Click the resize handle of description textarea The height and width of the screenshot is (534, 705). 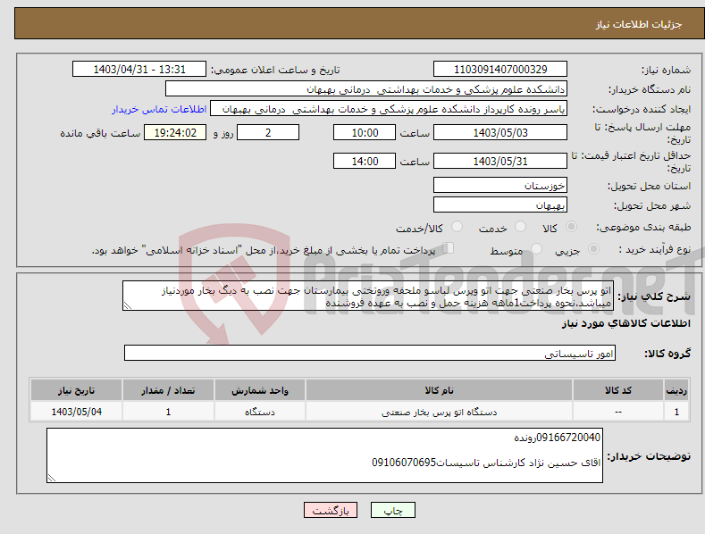(128, 305)
